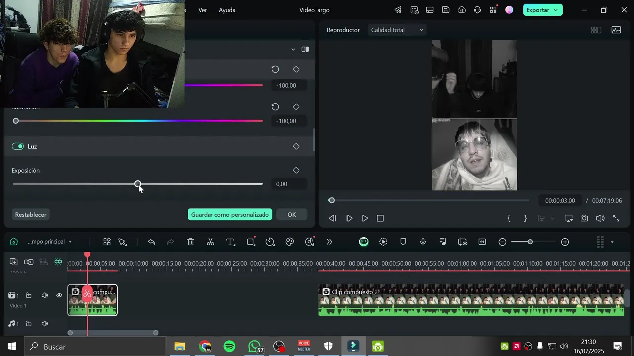Expand more tools with double chevron
The image size is (634, 356).
pos(329,242)
